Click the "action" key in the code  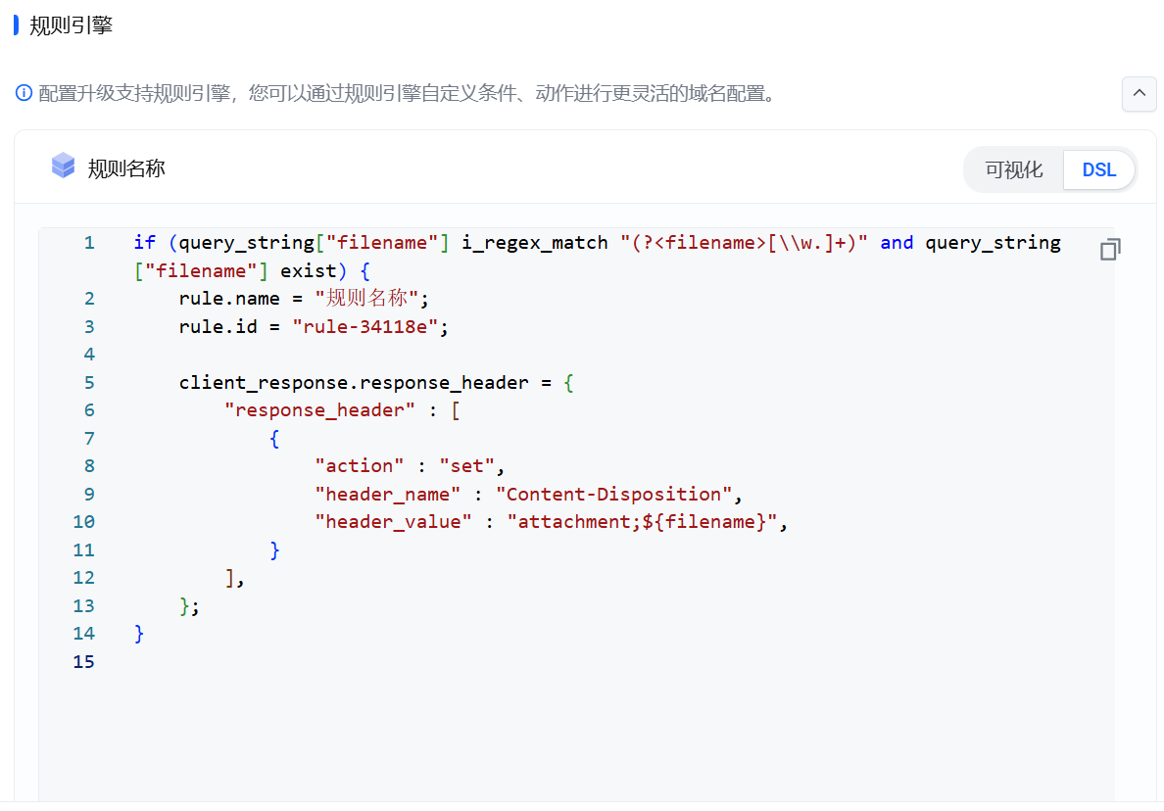359,466
